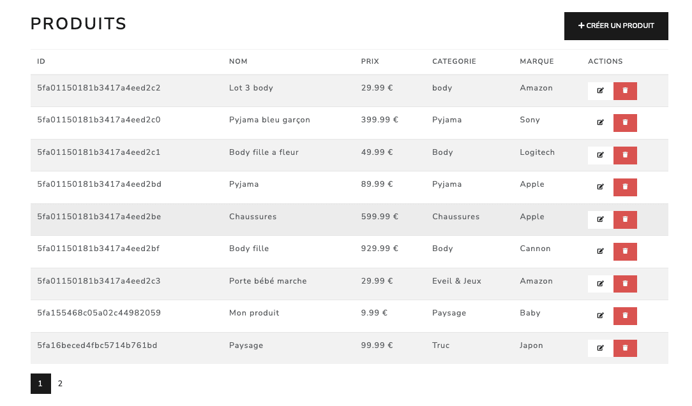Edit the Porte bébé marche product
Viewport: 692px width, 406px height.
[600, 284]
